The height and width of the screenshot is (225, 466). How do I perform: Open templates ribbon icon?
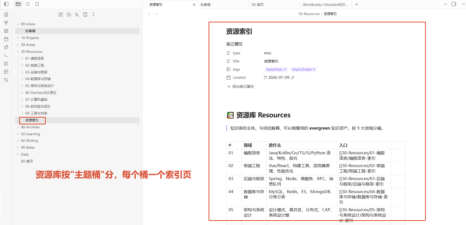point(6,47)
